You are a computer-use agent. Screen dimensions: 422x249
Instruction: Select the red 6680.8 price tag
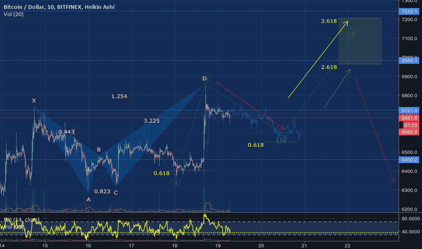point(409,132)
